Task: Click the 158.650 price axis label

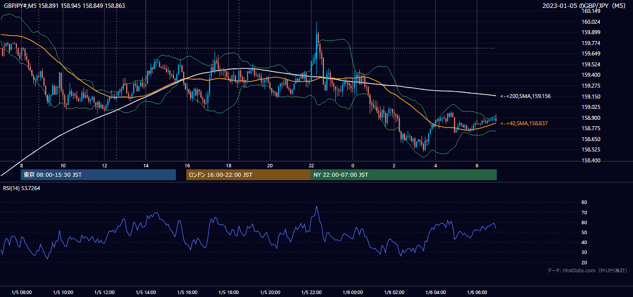Action: 591,139
